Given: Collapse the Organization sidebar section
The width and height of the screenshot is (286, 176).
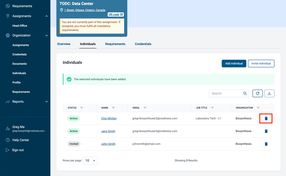Looking at the screenshot, I should click(x=47, y=35).
